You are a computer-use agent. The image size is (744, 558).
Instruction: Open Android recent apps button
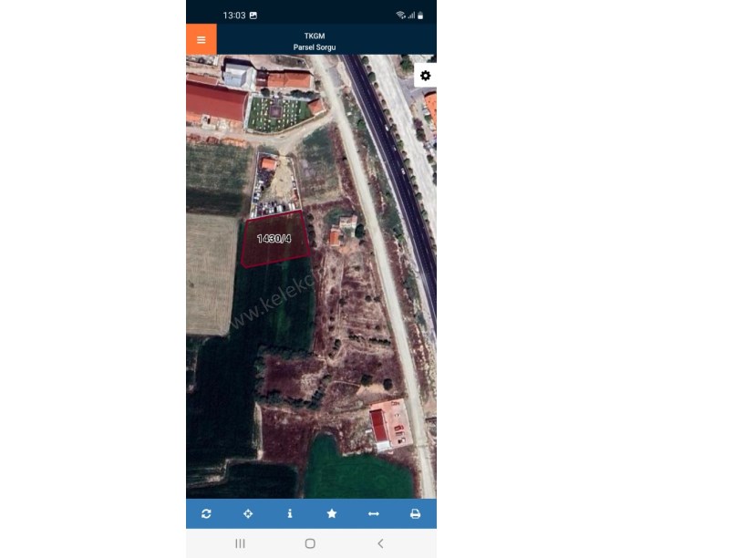(x=240, y=543)
